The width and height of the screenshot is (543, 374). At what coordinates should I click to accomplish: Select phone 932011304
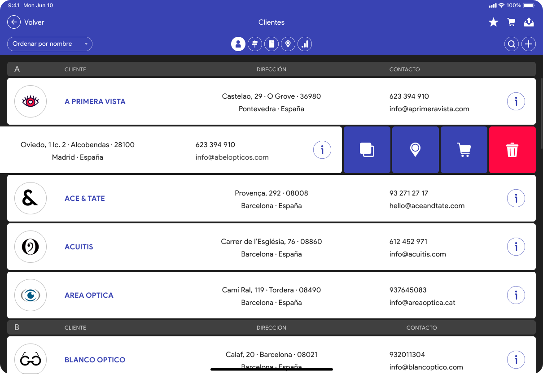tap(407, 355)
